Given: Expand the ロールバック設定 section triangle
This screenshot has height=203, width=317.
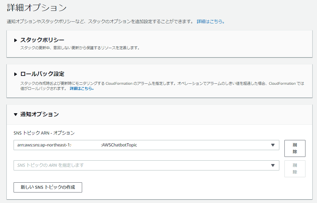Looking at the screenshot, I should click(16, 74).
